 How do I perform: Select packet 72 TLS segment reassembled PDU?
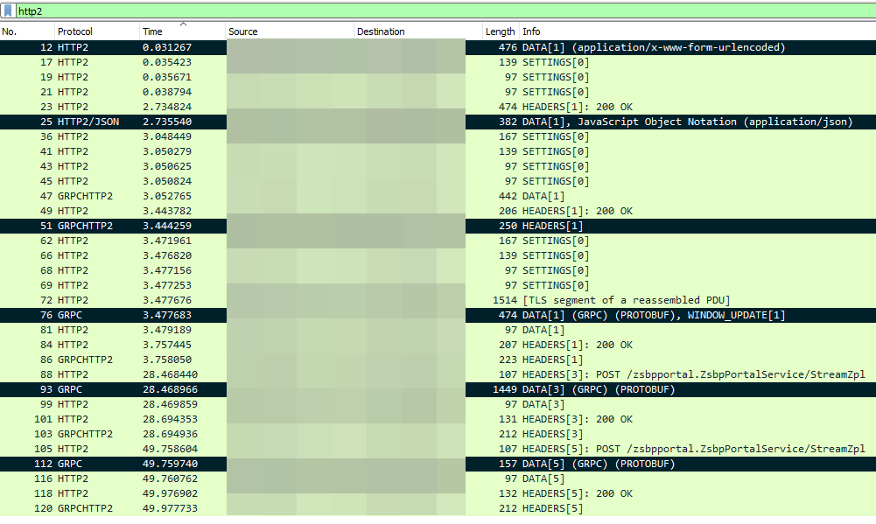(x=438, y=300)
